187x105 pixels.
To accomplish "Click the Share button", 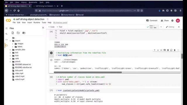I will (x=165, y=21).
